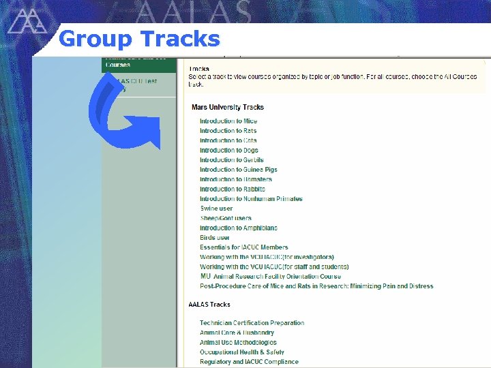
Task: Open the Sheep/Goat users track
Action: click(x=226, y=218)
